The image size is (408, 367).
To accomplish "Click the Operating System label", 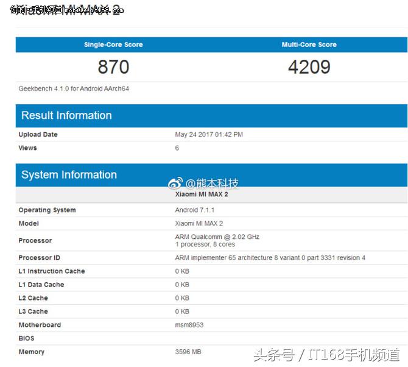I will click(x=47, y=210).
